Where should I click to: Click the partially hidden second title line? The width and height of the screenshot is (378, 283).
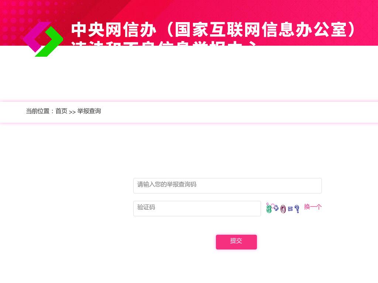[x=164, y=43]
